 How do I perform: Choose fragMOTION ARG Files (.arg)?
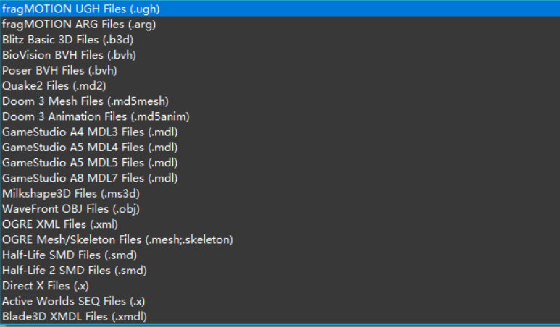tap(280, 25)
